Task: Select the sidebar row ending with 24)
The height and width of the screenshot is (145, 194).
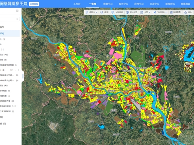Action: pos(10,117)
